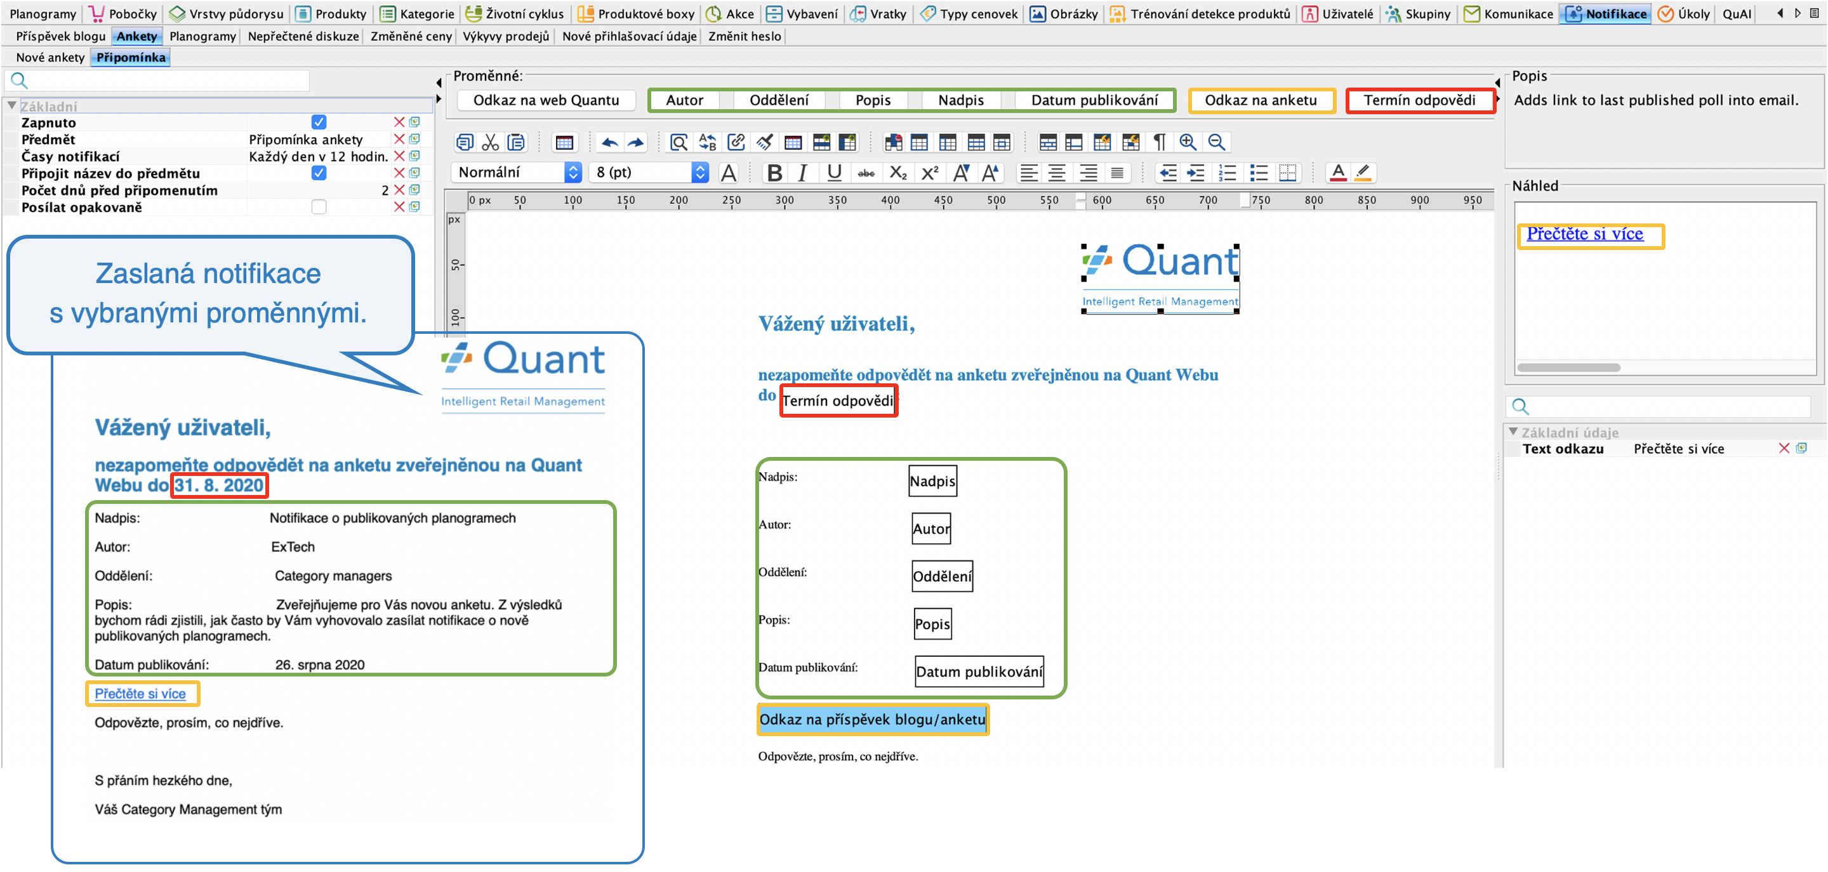Align text to the left

1029,173
